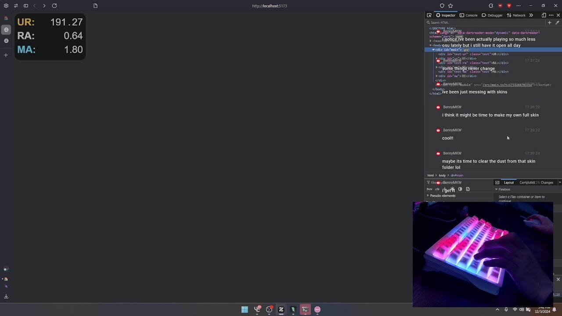Collapse the Flexbox section

click(x=497, y=190)
